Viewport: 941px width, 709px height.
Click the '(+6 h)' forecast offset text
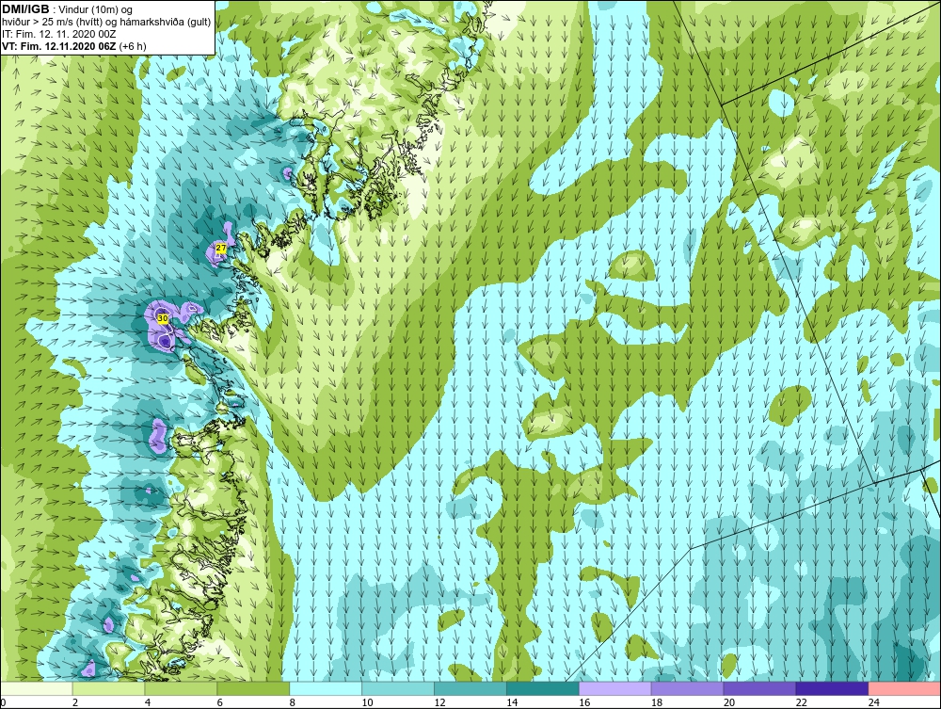coord(133,46)
